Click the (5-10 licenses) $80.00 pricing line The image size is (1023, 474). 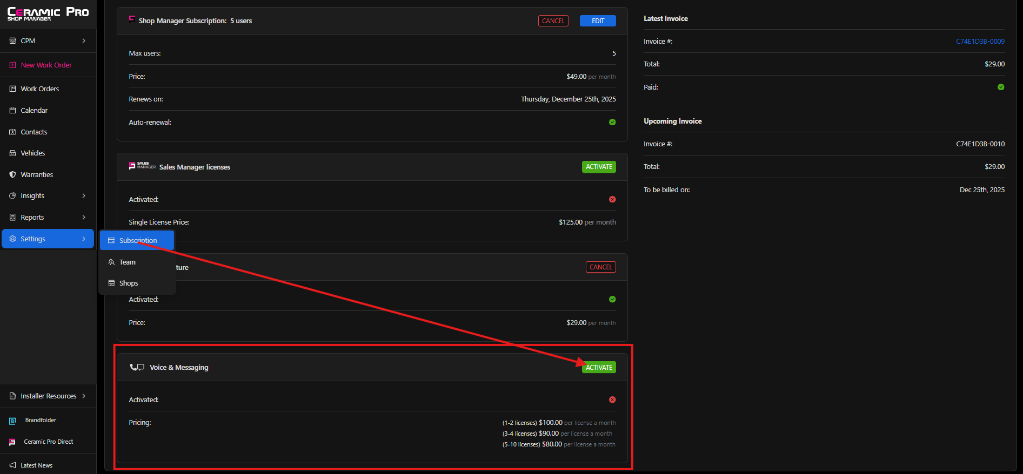[x=559, y=444]
